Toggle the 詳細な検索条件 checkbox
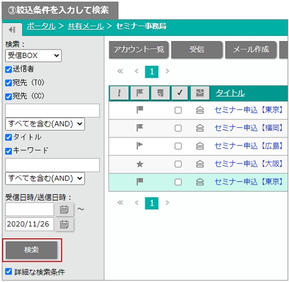This screenshot has height=282, width=289. [9, 272]
